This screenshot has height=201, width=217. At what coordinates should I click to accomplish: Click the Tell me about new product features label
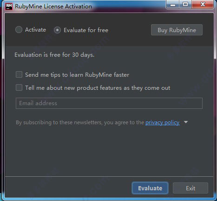(x=98, y=88)
